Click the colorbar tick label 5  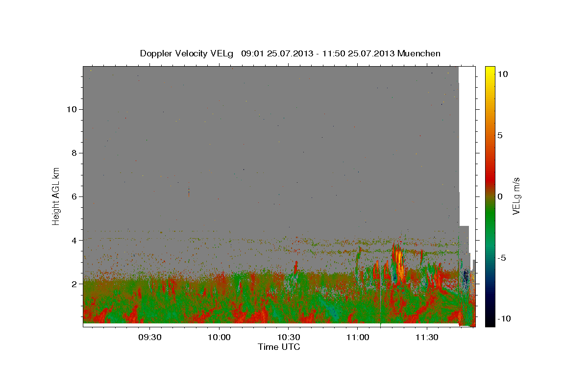500,135
